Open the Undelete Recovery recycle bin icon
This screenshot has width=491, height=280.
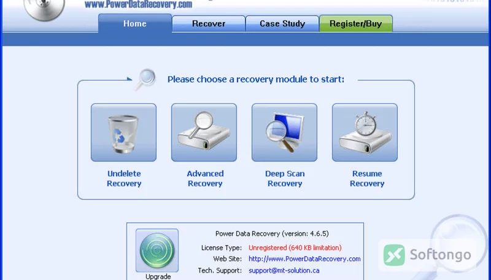pos(124,133)
